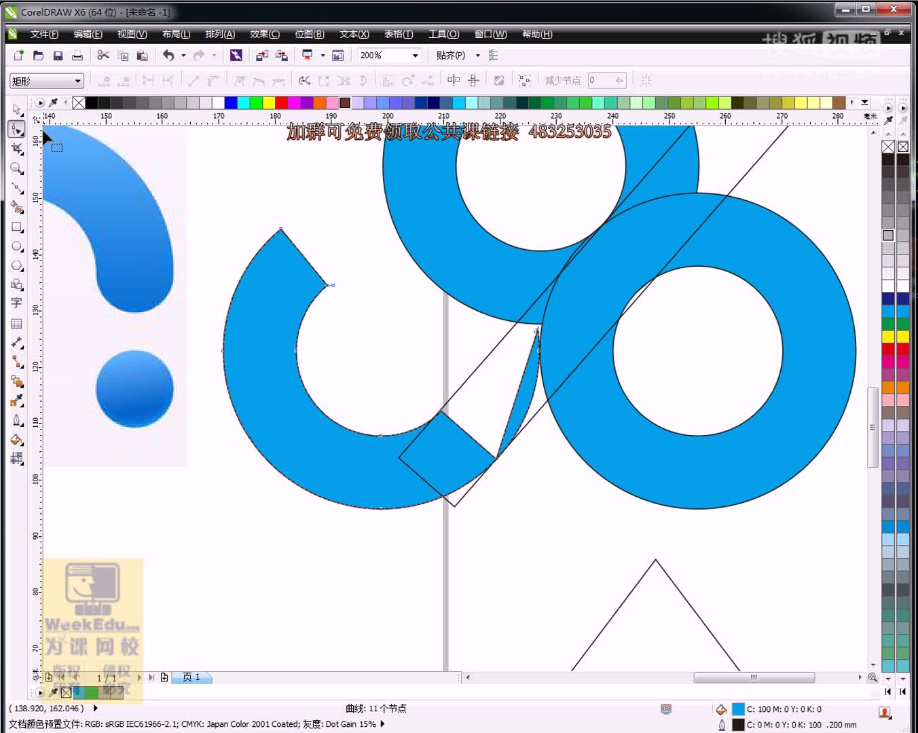Screen dimensions: 918x733
Task: Select the Crop tool
Action: point(17,149)
